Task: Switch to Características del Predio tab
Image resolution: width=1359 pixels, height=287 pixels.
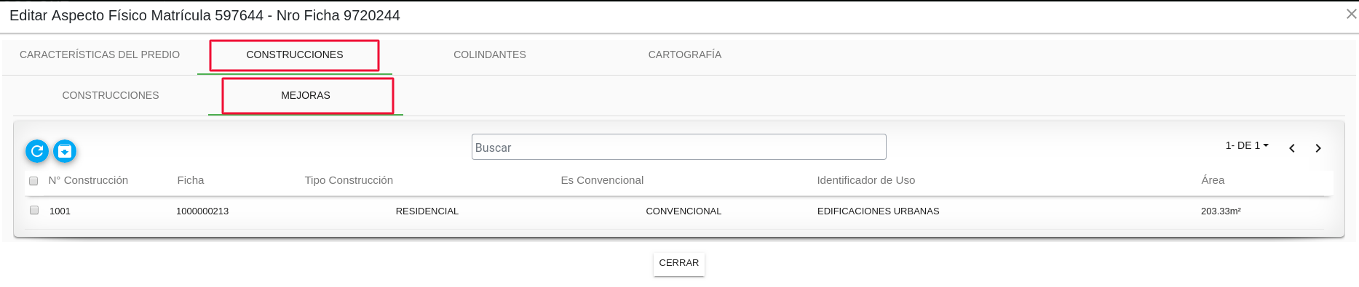Action: [100, 54]
